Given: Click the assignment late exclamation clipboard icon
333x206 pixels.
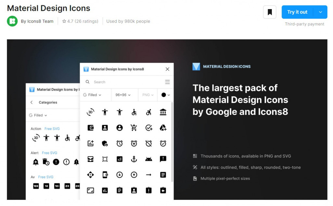Looking at the screenshot, I should tap(149, 190).
